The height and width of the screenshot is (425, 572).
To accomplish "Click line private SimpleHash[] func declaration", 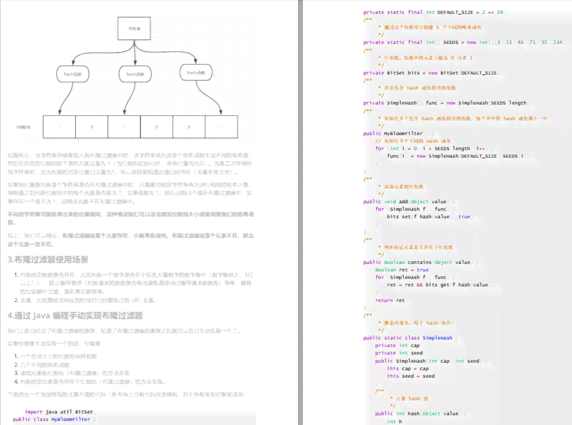I will (x=446, y=103).
